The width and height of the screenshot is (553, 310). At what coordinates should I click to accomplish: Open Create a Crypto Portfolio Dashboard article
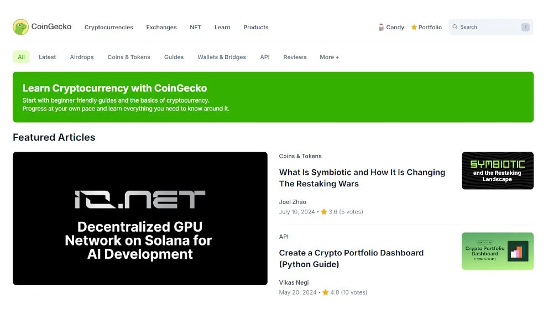point(351,258)
